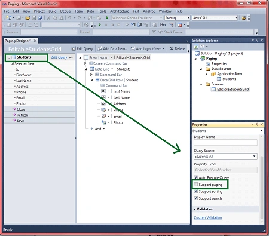Viewport: 269px width, 236px height.
Task: Click Add Data Item button
Action: point(112,49)
